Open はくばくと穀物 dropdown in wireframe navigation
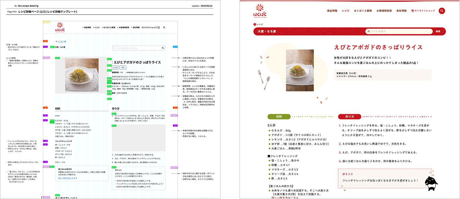Image resolution: width=460 pixels, height=199 pixels. [108, 28]
